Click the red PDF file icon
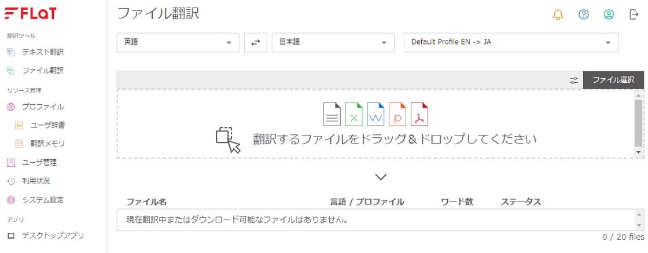Screen dimensions: 648x253 [x=419, y=114]
